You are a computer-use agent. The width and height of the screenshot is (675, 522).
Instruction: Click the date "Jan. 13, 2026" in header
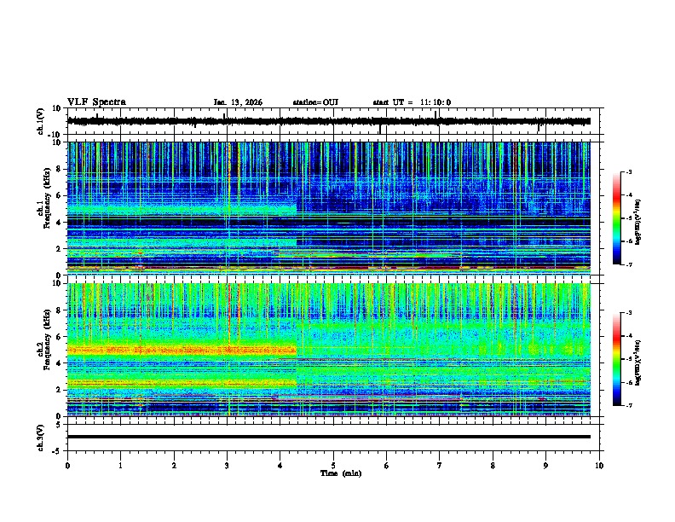point(238,102)
